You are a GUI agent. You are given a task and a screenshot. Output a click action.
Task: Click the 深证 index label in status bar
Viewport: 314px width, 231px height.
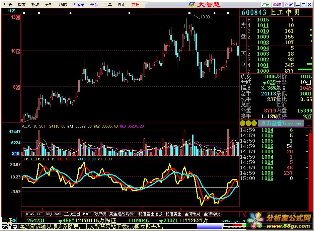[x=111, y=220]
